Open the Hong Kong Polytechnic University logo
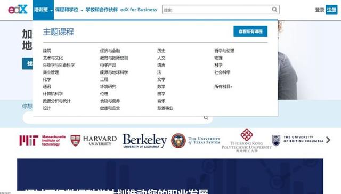The image size is (341, 194). [x=247, y=141]
